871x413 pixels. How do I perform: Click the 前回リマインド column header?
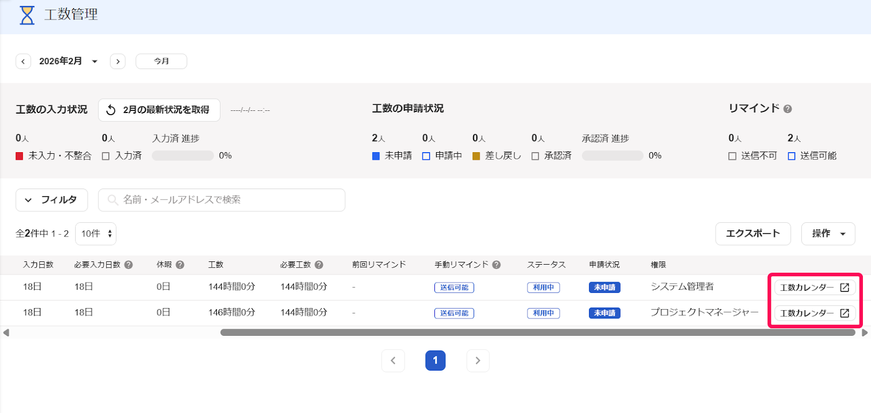[x=379, y=265]
